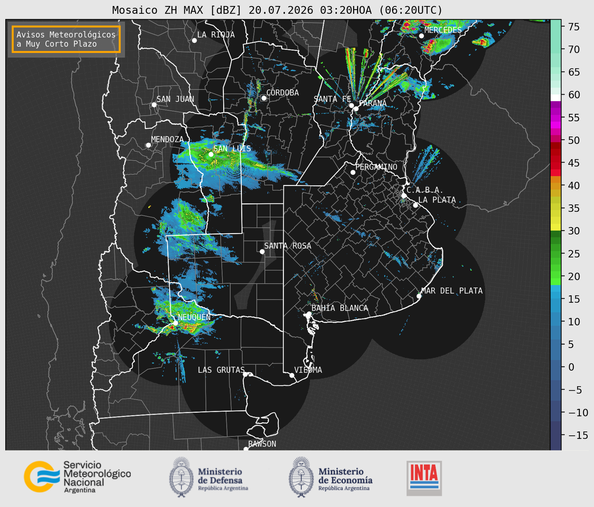Image resolution: width=594 pixels, height=507 pixels.
Task: Click the INTA logo
Action: point(424,478)
